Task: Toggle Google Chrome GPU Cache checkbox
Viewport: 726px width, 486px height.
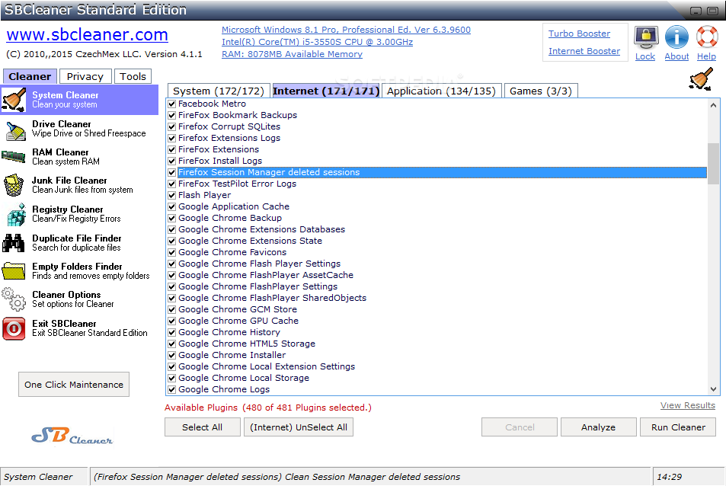Action: coord(171,321)
